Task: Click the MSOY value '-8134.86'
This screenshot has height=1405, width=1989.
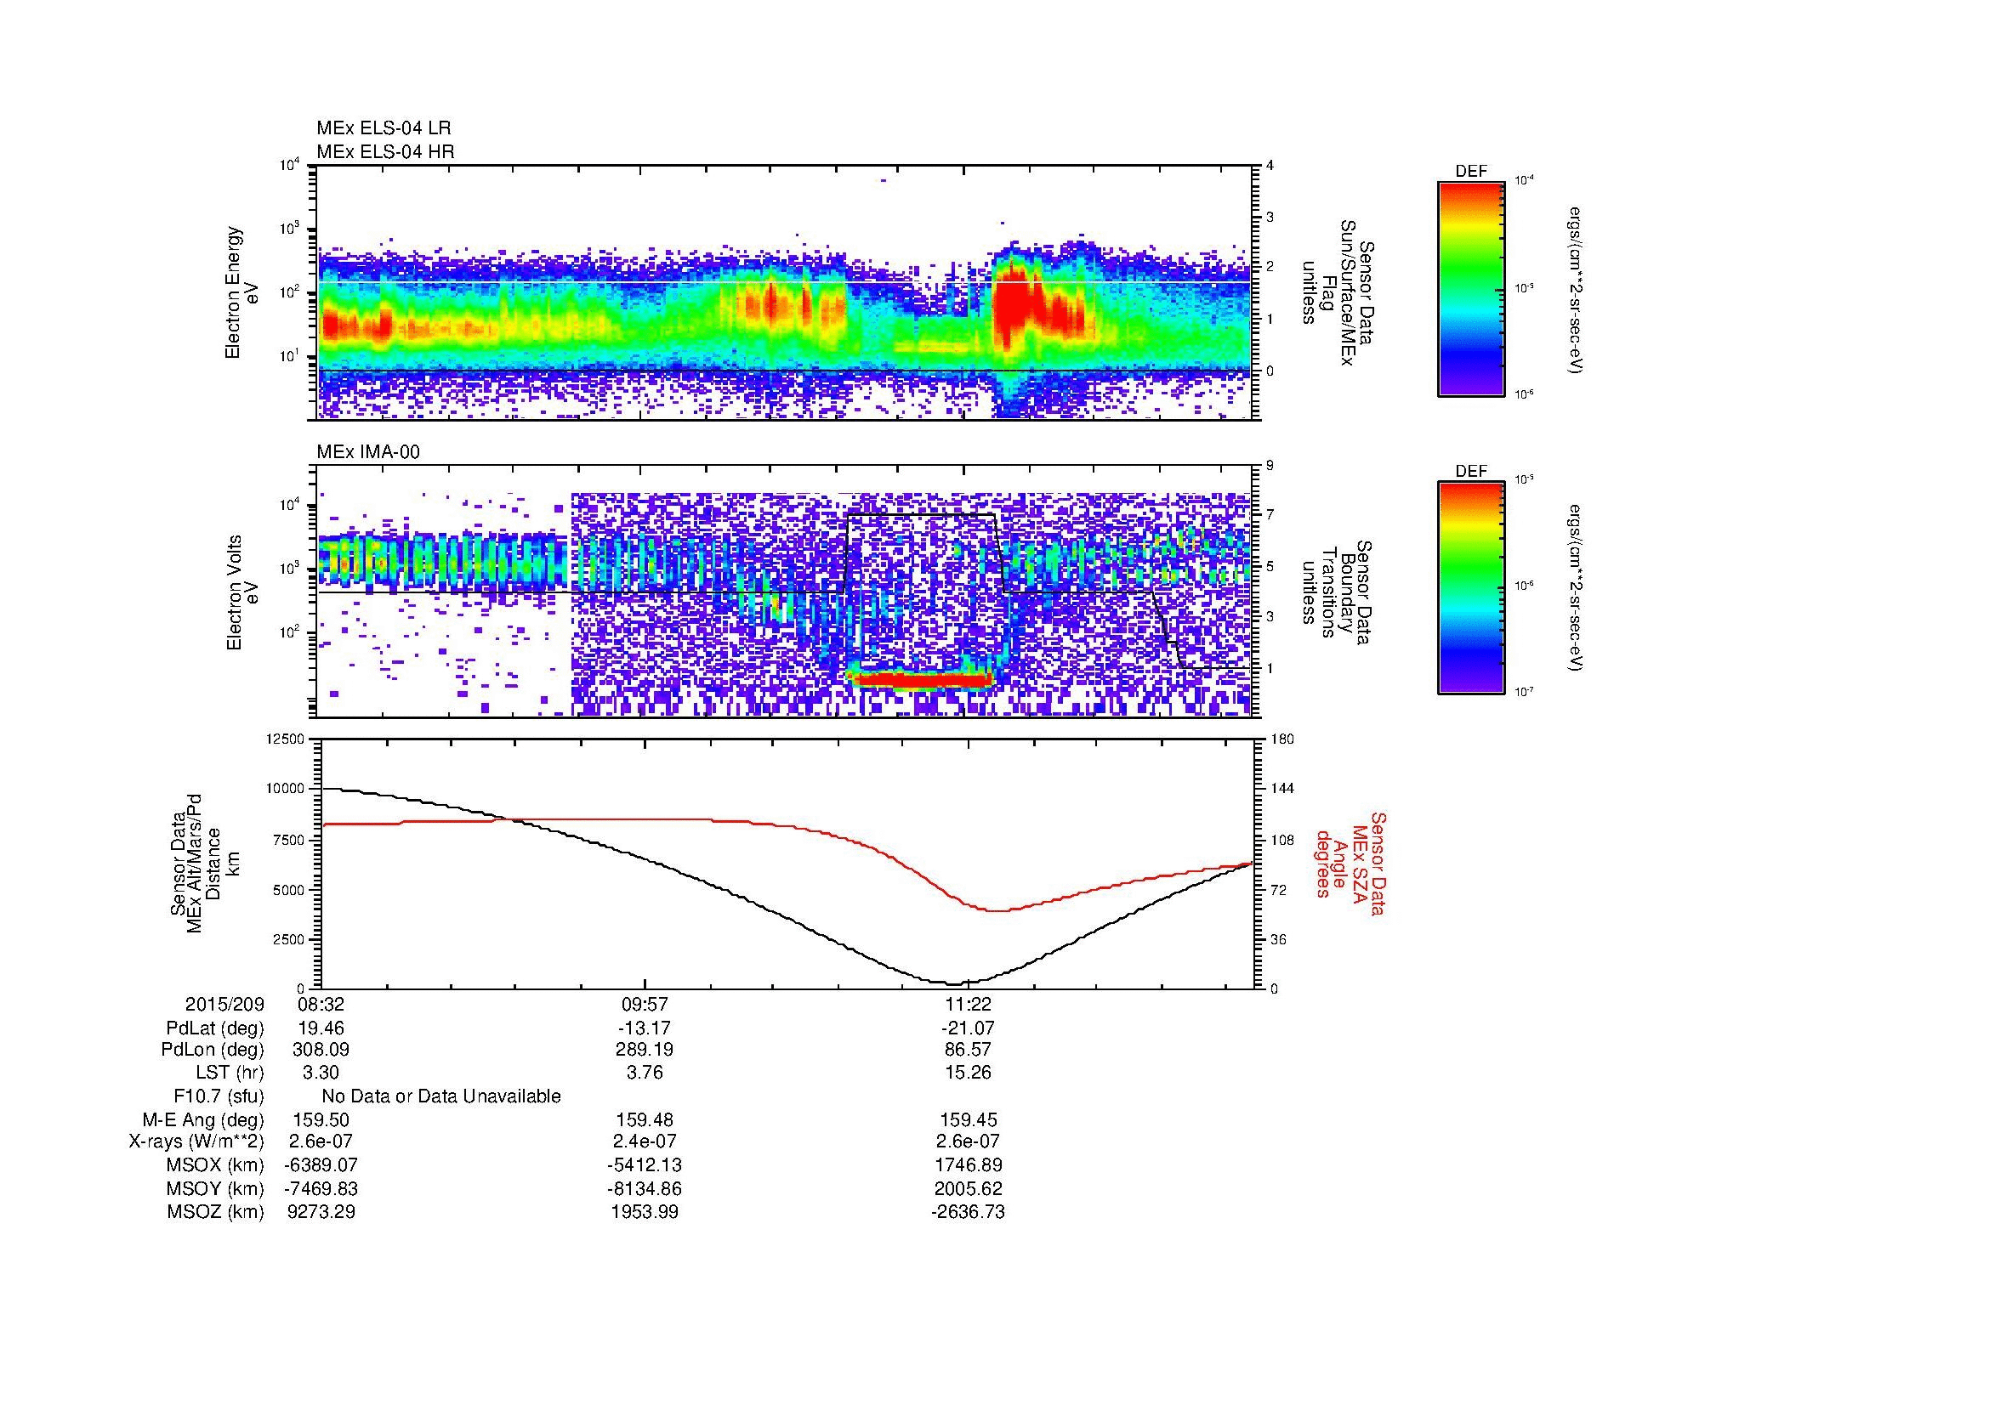Action: pyautogui.click(x=645, y=1188)
